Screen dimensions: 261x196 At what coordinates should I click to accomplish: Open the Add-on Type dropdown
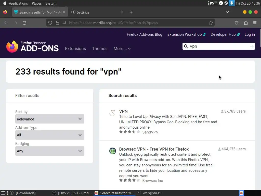(50, 135)
